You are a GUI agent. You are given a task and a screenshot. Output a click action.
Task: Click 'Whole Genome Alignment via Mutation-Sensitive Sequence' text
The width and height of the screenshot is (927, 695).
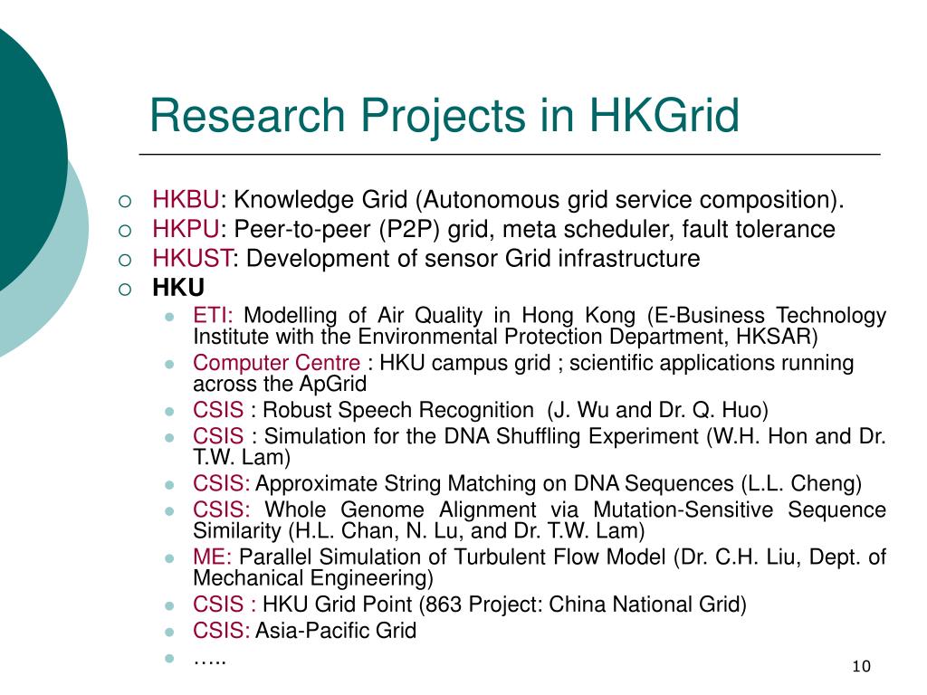(575, 510)
